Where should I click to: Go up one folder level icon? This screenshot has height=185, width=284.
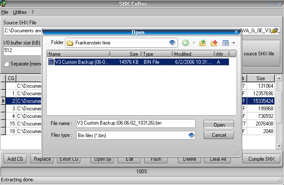[202, 43]
